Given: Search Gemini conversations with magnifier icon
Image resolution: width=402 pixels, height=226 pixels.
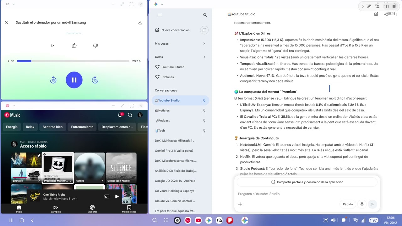Looking at the screenshot, I should point(205,15).
